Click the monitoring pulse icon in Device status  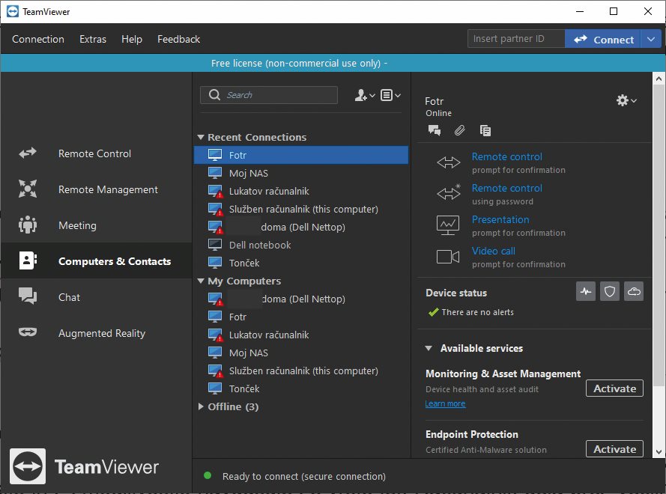click(x=586, y=291)
